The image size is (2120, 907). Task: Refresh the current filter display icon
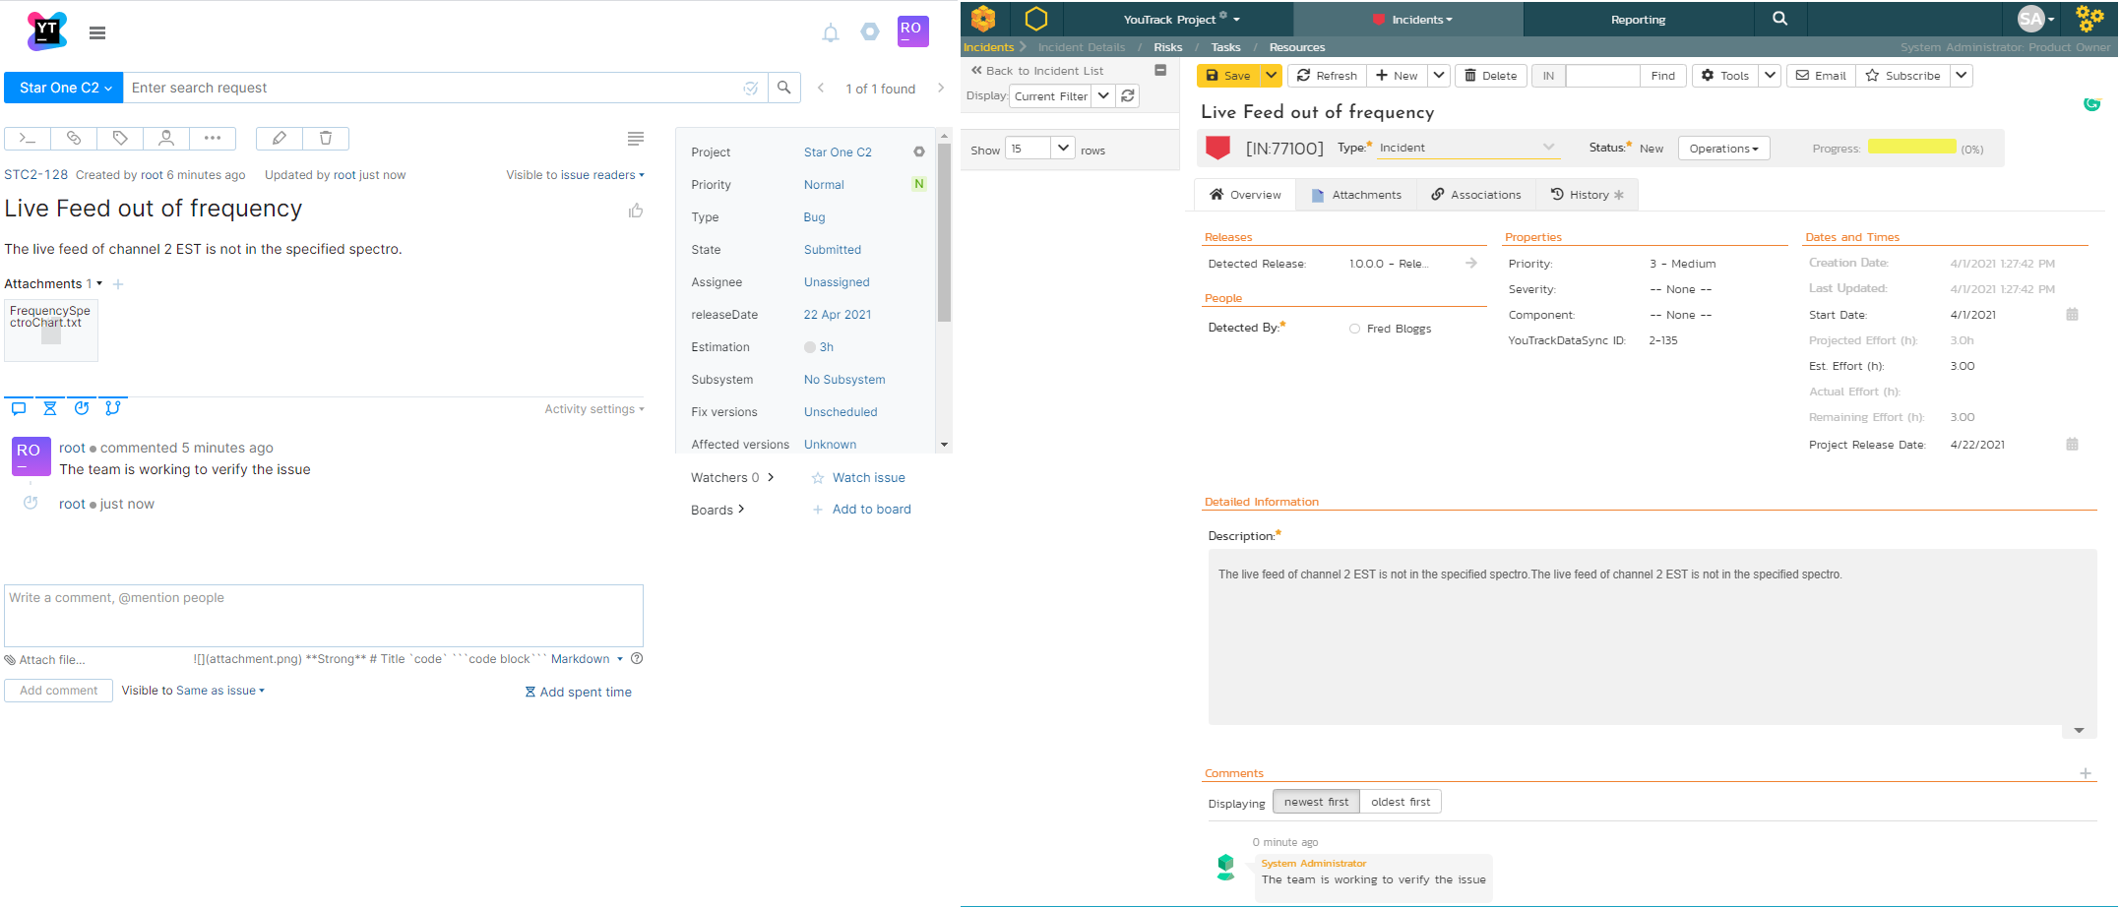point(1128,96)
